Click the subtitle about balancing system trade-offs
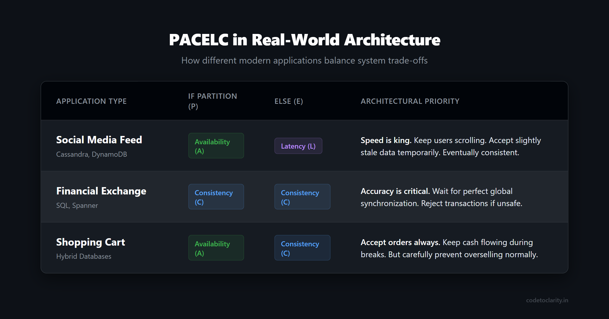The image size is (609, 319). pyautogui.click(x=304, y=60)
